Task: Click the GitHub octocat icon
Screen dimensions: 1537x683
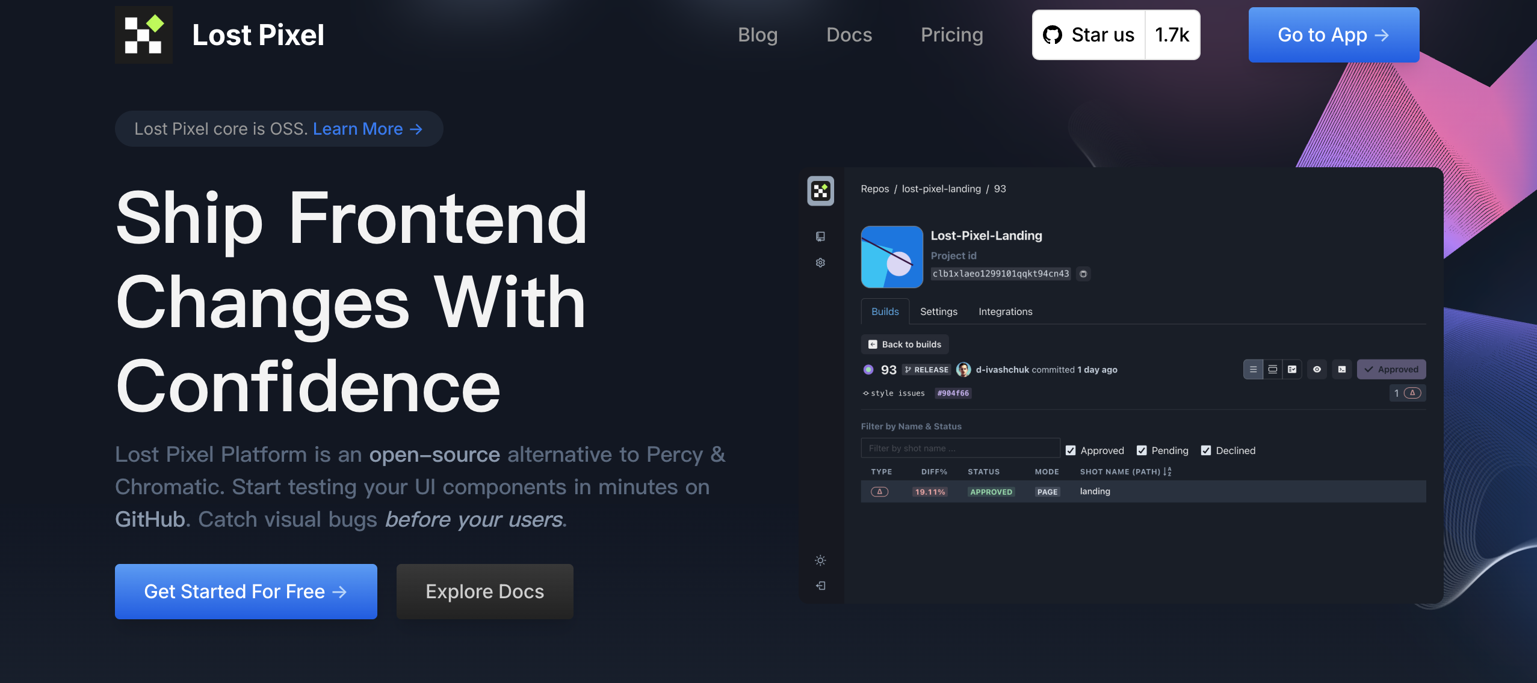Action: click(1052, 35)
